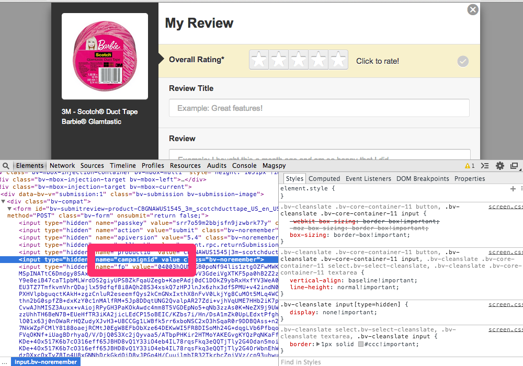Open screen.css link for box-sizing rule
523x366 pixels.
point(505,207)
